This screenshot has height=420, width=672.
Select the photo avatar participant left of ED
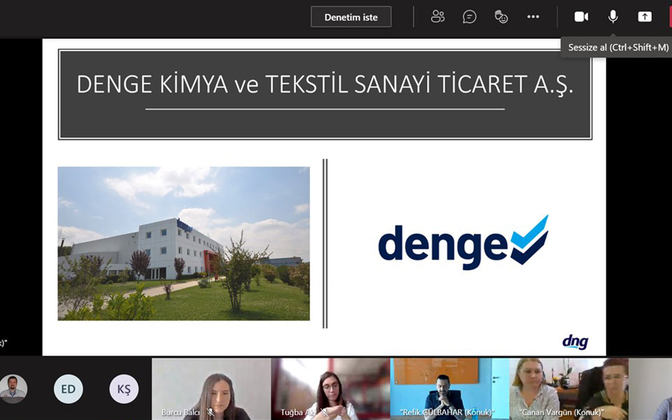[x=13, y=389]
